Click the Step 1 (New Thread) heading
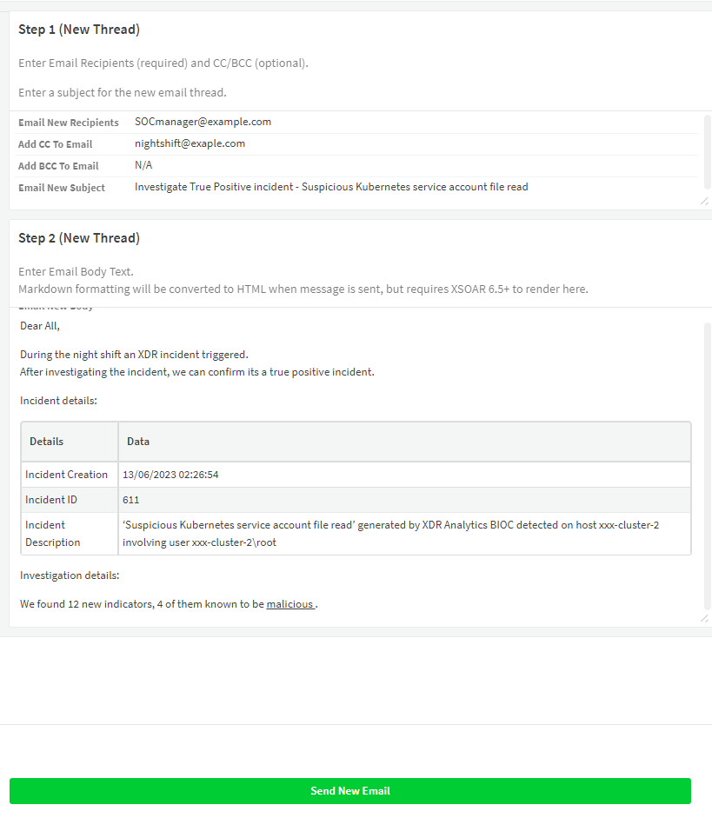Screen dimensions: 712x838 point(79,30)
